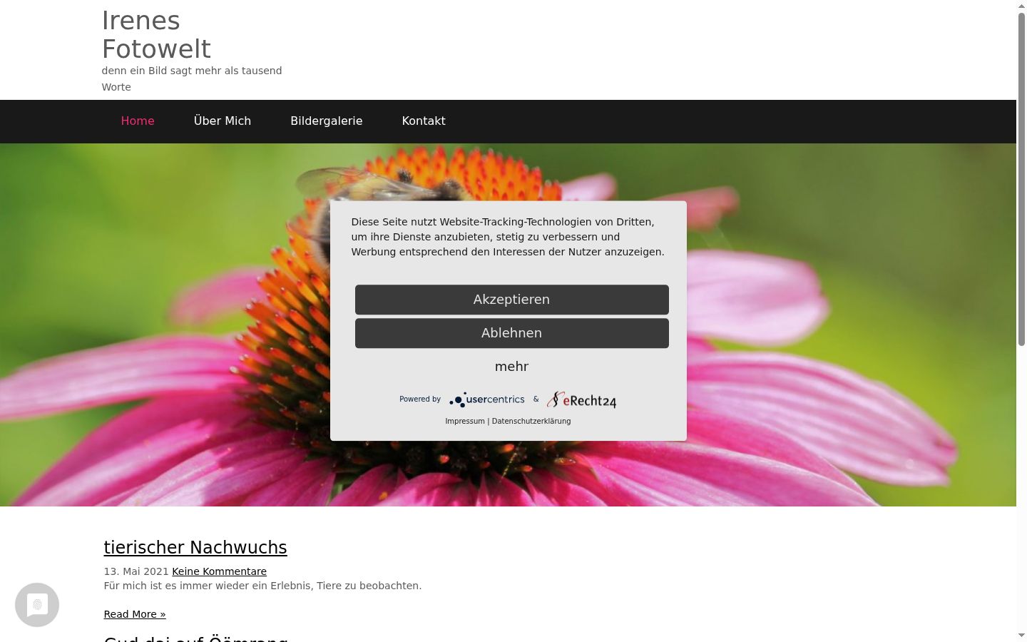The image size is (1027, 642).
Task: Accept tracking with the Akzeptieren button
Action: 512,300
